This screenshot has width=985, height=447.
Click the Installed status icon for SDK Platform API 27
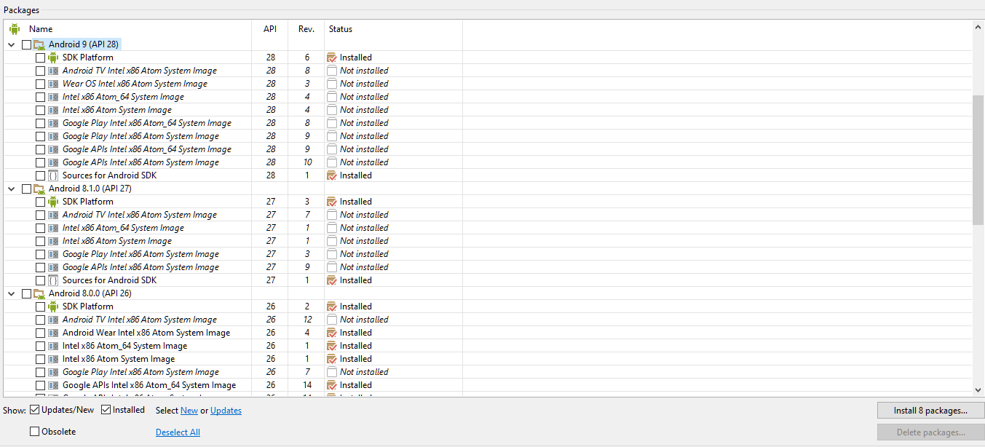[x=332, y=202]
